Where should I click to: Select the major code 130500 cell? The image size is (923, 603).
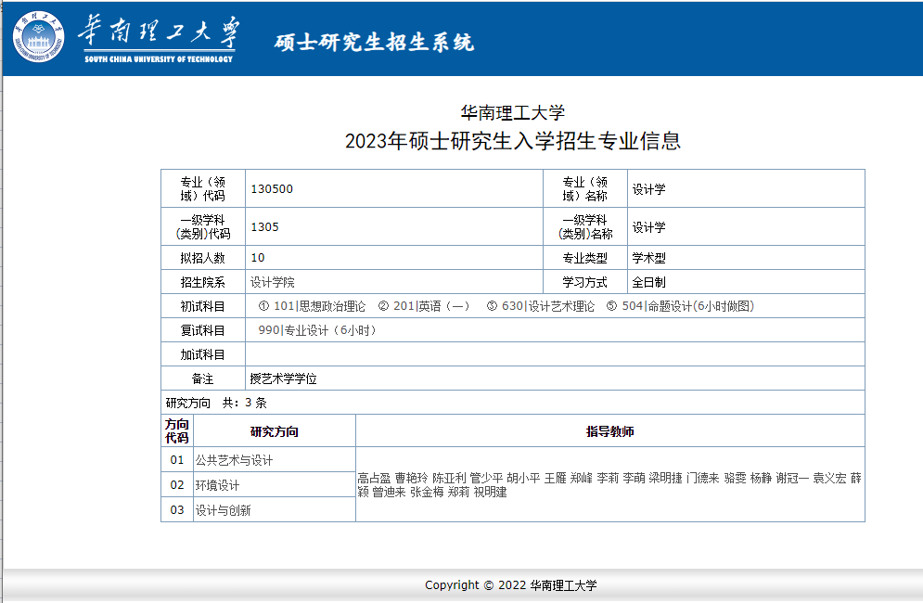tap(272, 189)
